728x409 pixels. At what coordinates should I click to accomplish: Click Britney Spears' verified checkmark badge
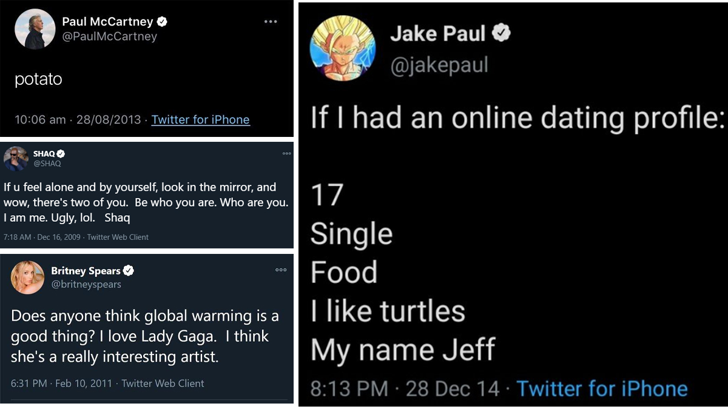(x=129, y=271)
